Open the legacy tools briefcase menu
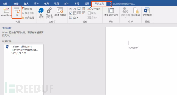 [76, 18]
